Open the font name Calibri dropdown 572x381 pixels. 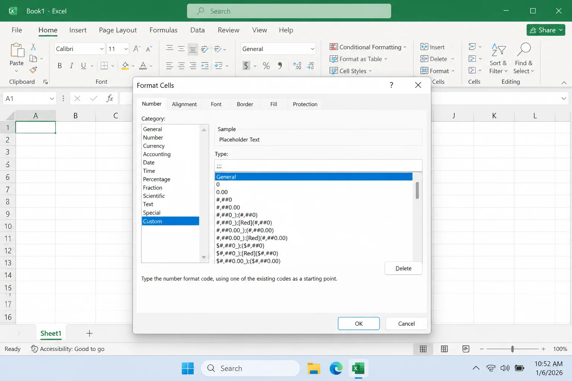[x=102, y=49]
